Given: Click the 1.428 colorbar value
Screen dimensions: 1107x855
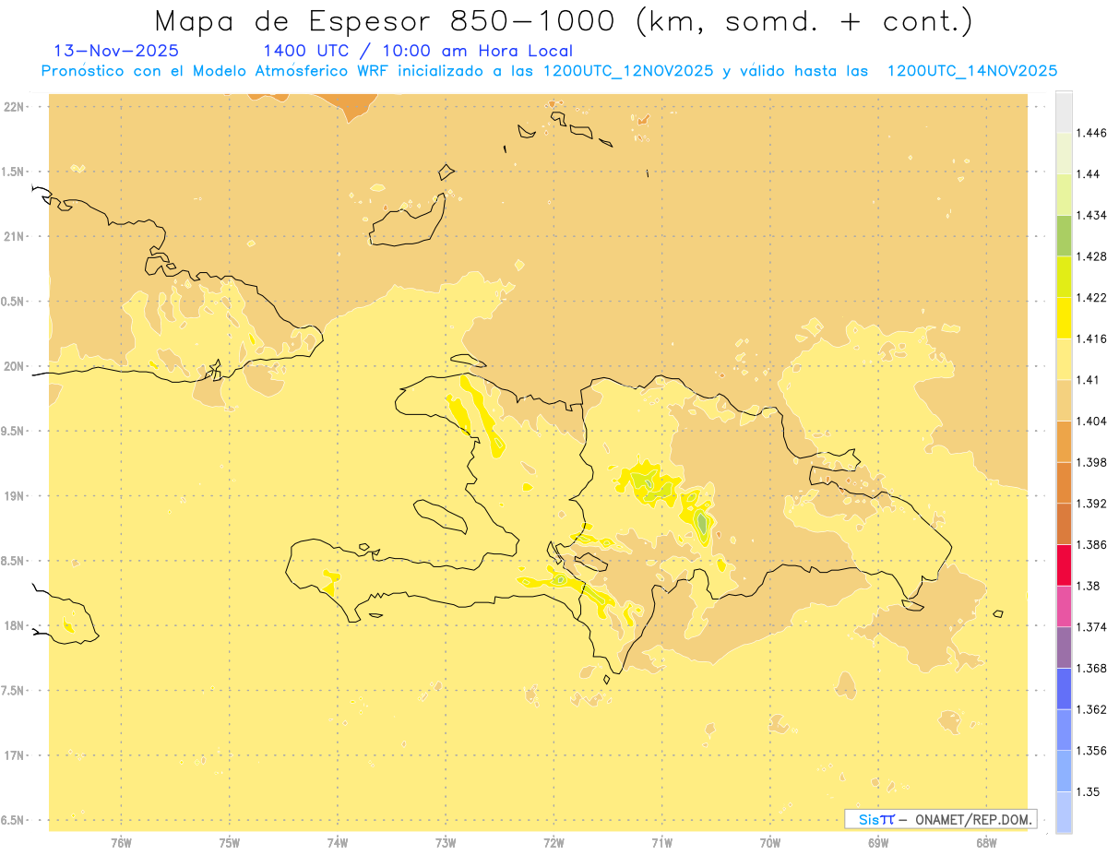Looking at the screenshot, I should (x=1093, y=256).
